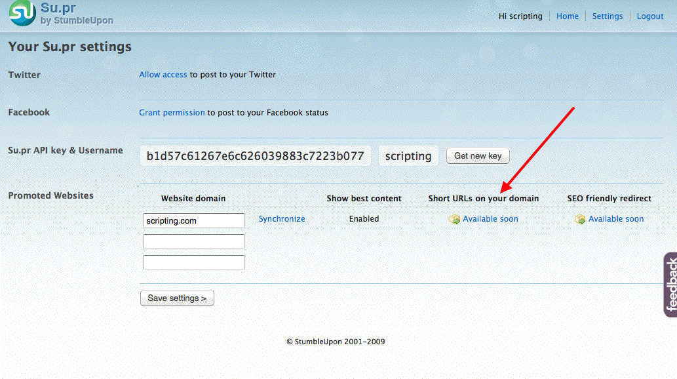Image resolution: width=677 pixels, height=379 pixels.
Task: Click Grant permission for Facebook status
Action: (172, 113)
